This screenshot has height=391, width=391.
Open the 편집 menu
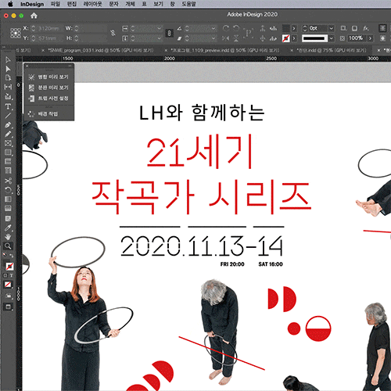(x=71, y=4)
